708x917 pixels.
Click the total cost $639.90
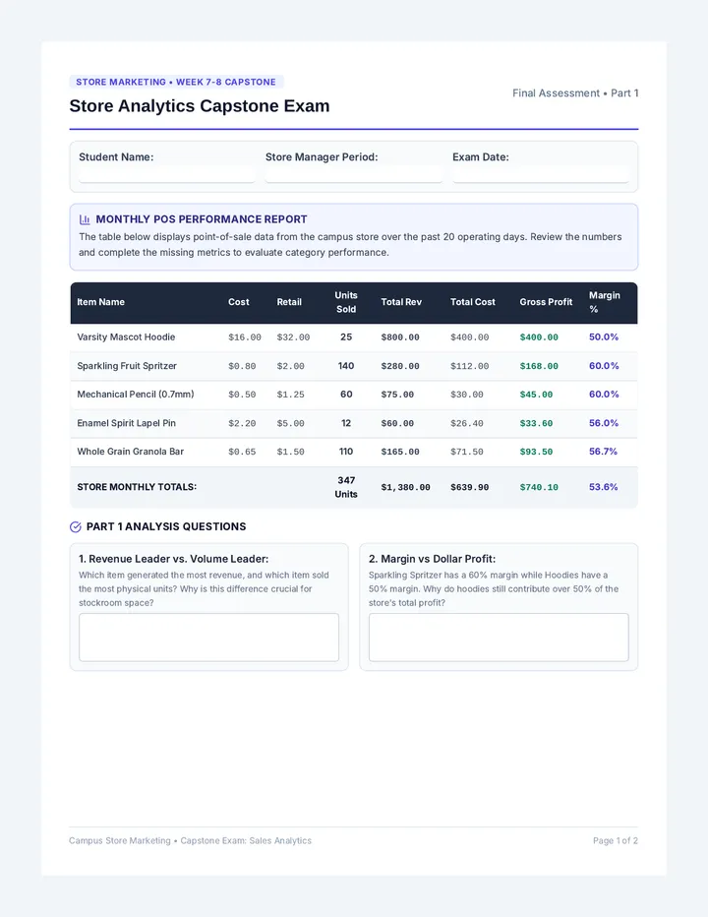click(469, 487)
